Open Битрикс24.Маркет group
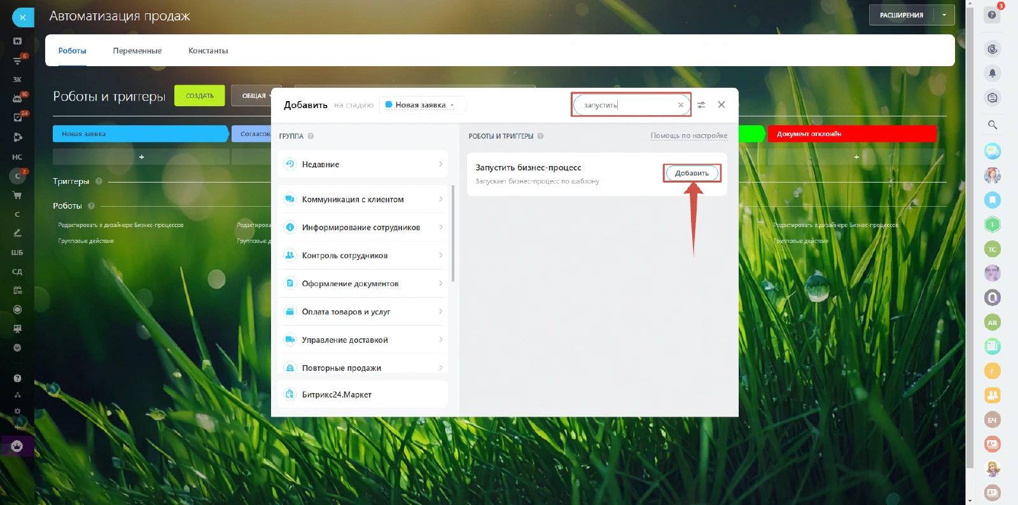1018x505 pixels. point(362,394)
